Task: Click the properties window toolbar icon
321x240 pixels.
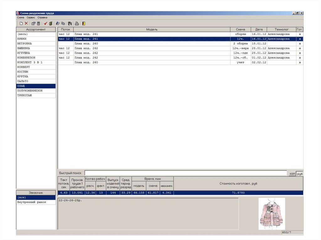Action: [x=33, y=23]
